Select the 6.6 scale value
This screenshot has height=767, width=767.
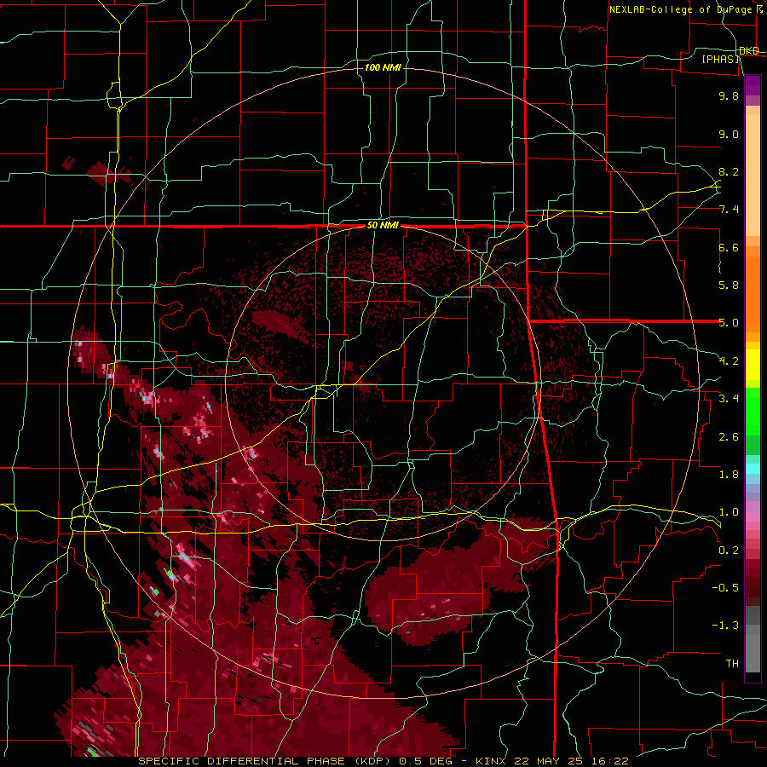[x=729, y=247]
